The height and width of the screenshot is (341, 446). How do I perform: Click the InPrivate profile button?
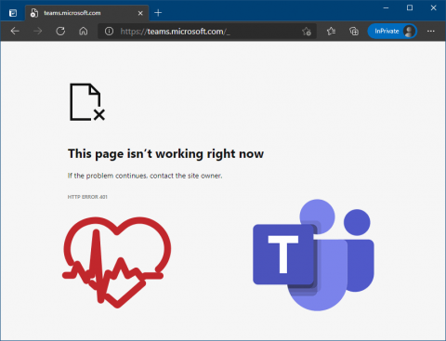(x=392, y=31)
